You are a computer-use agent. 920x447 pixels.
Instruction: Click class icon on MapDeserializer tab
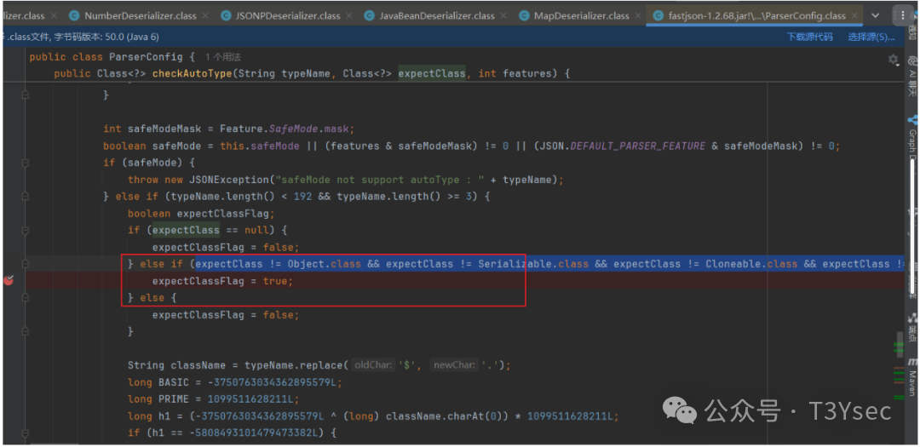(523, 16)
